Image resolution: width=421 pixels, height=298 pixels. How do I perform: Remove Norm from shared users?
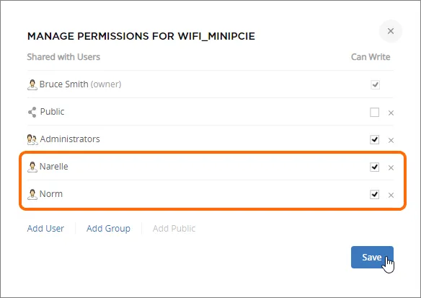click(x=391, y=195)
